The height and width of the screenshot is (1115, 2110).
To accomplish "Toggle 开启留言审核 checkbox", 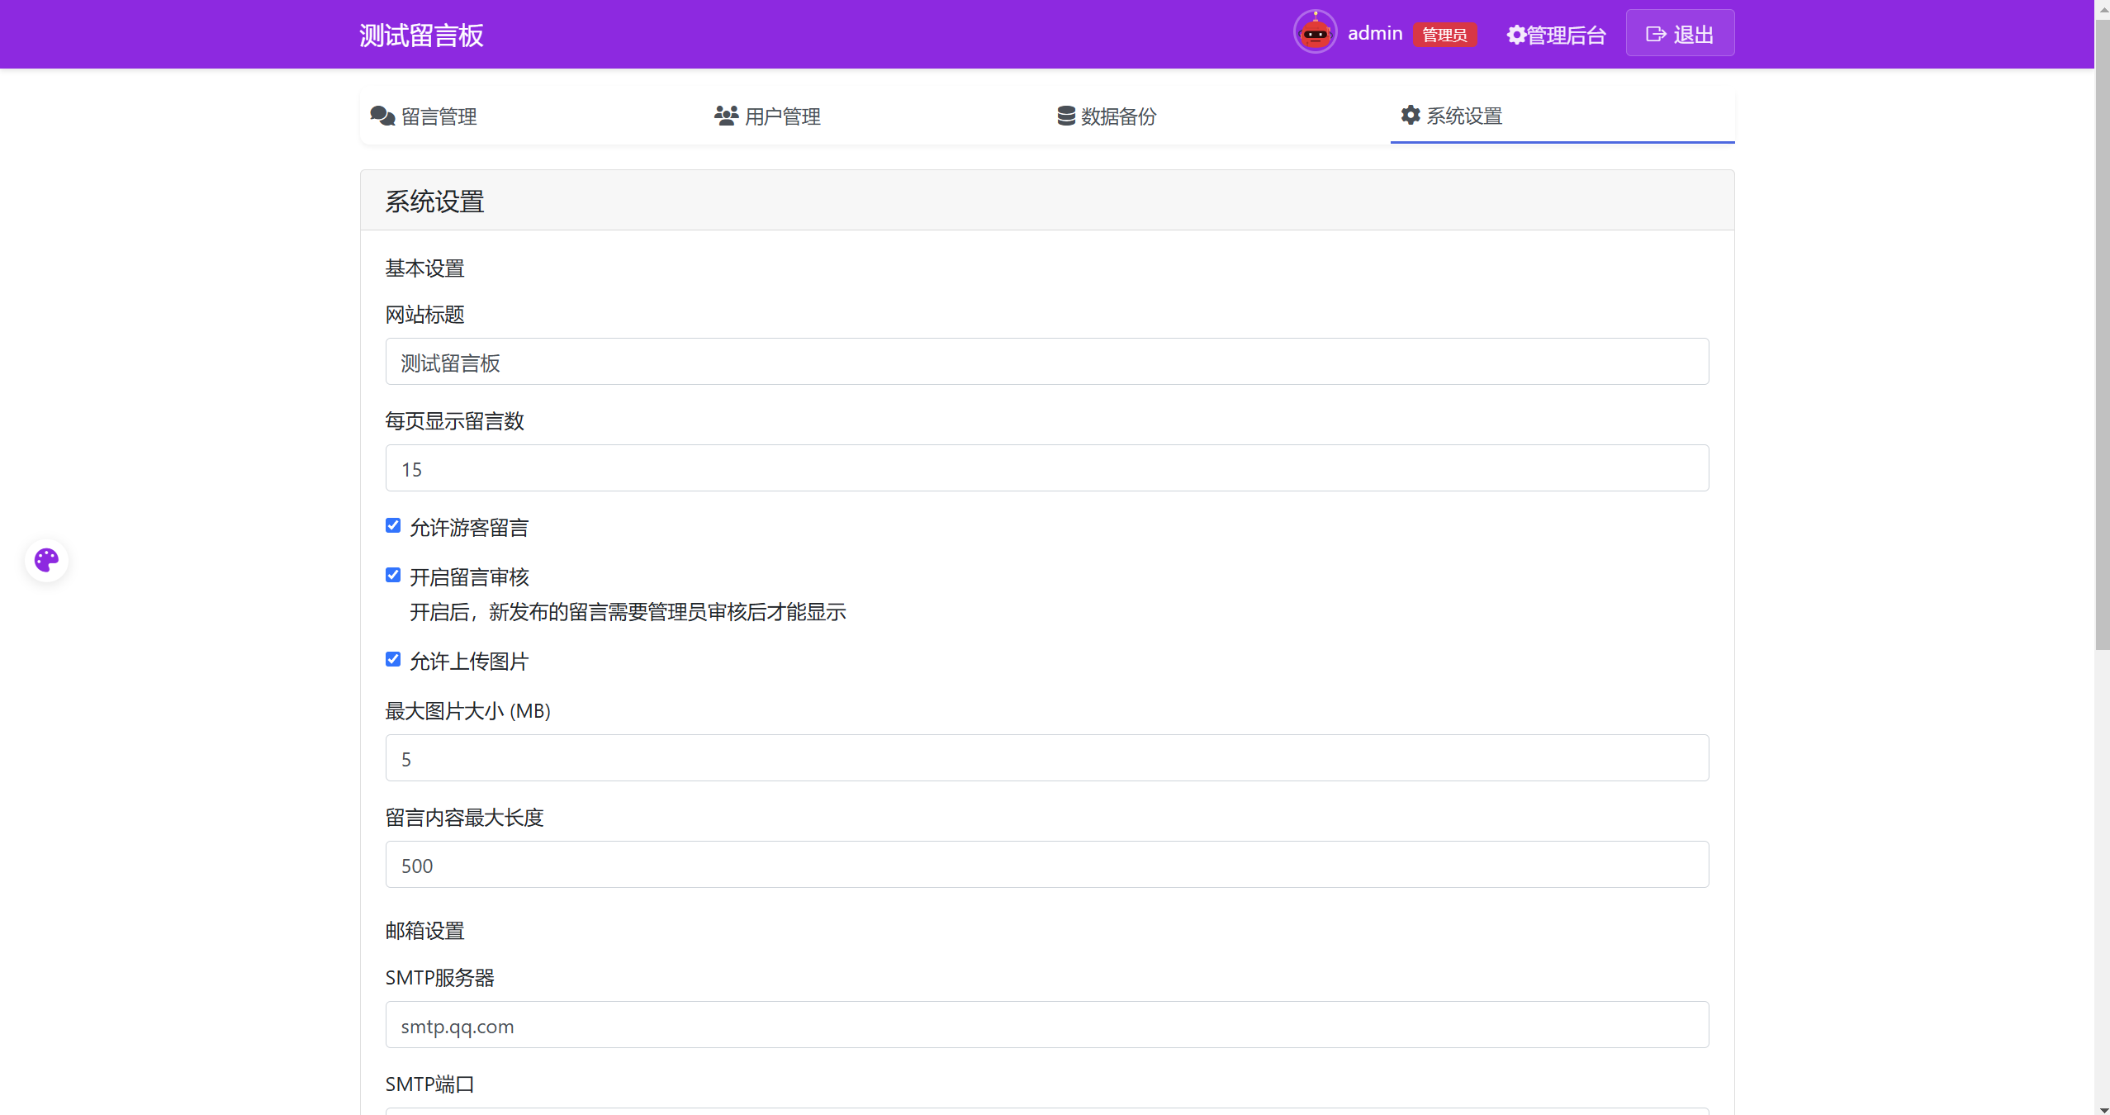I will [393, 576].
